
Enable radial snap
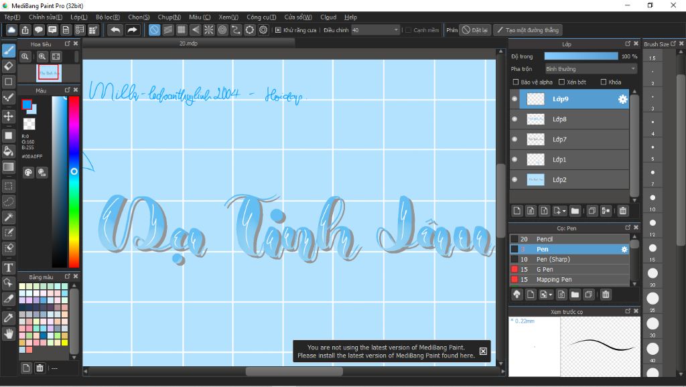[x=209, y=30]
